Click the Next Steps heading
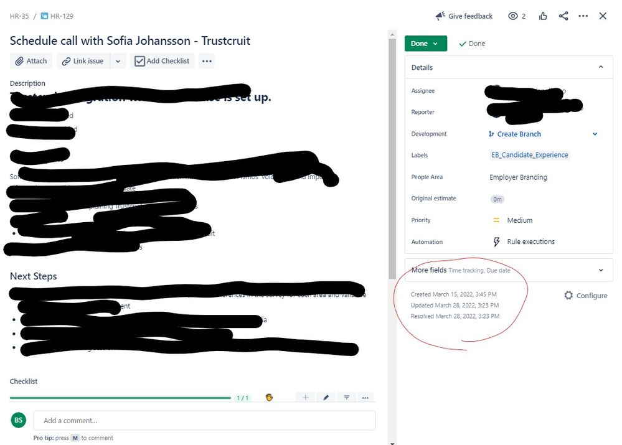Screen dimensions: 622x445 click(34, 276)
